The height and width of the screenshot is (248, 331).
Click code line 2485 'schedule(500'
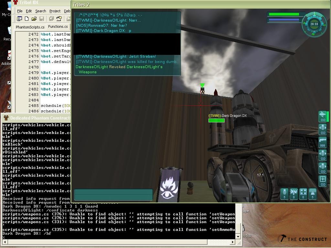(x=56, y=106)
